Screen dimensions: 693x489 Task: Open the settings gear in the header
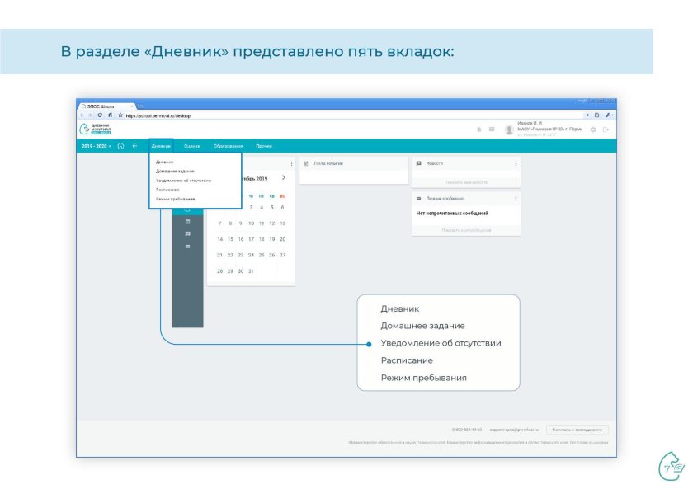[592, 130]
